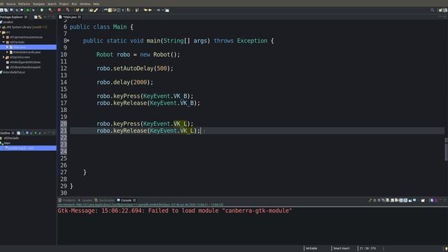The width and height of the screenshot is (448, 252).
Task: Click the Last Edit Location yellow arrow
Action: 146,10
